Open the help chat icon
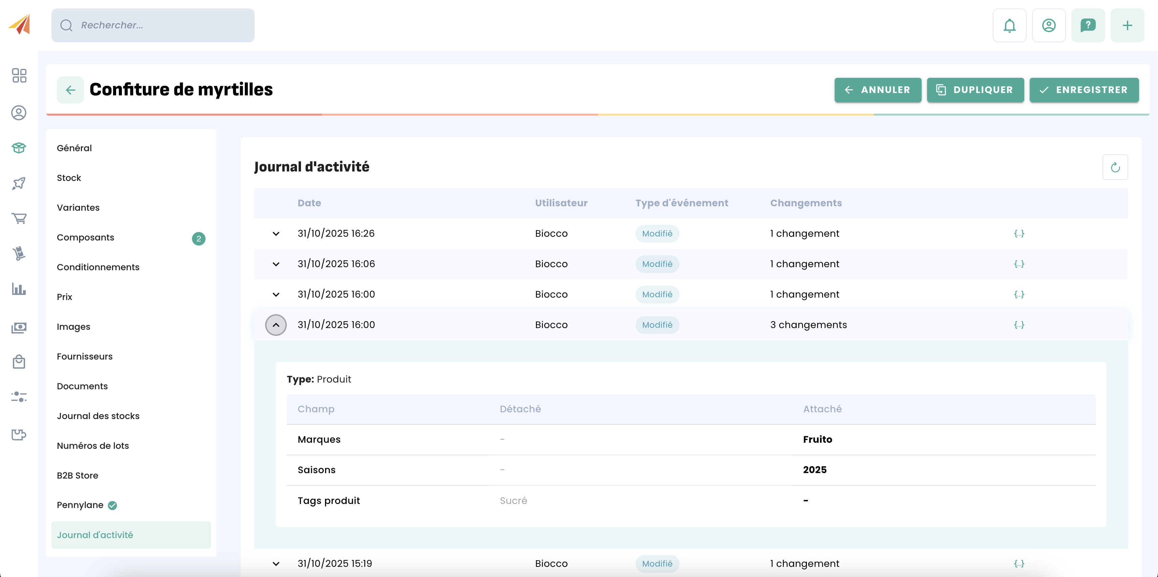Image resolution: width=1158 pixels, height=577 pixels. (x=1088, y=26)
